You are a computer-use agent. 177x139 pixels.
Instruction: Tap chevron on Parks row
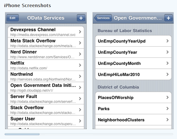pos(168,108)
